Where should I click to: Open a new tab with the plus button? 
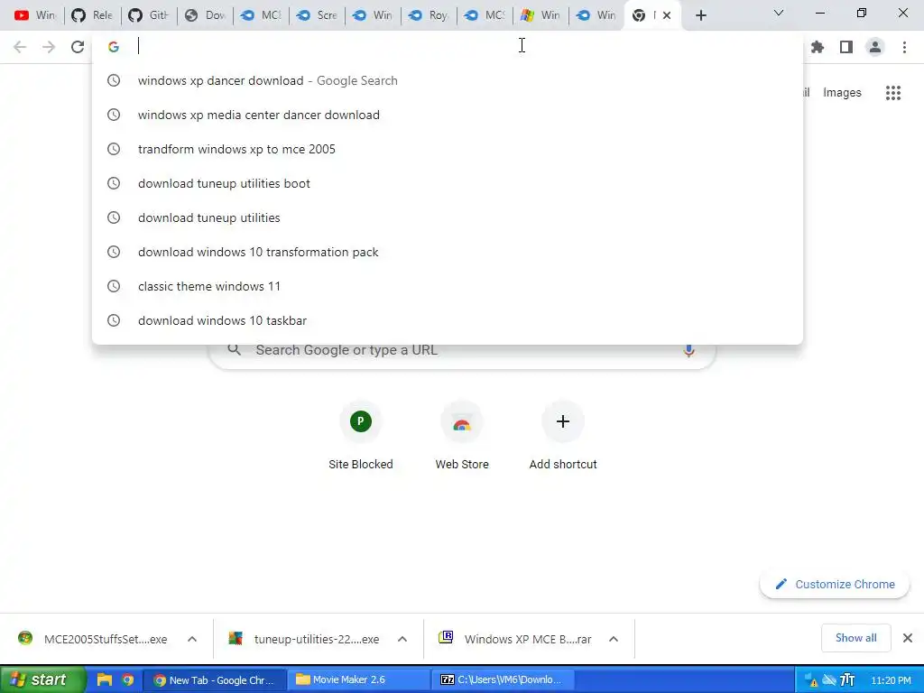[700, 15]
